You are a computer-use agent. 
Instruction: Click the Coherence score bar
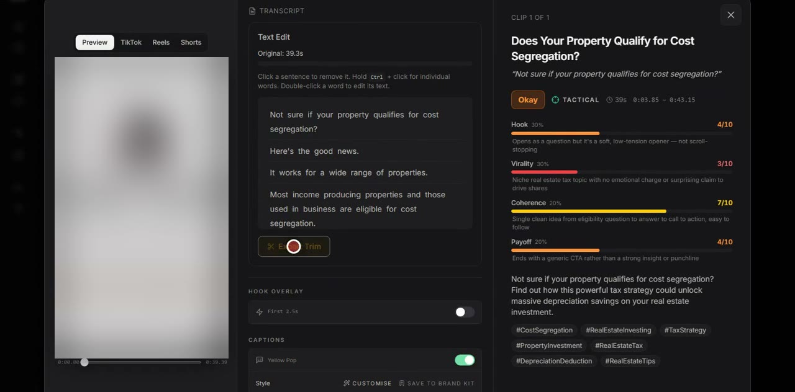622,211
